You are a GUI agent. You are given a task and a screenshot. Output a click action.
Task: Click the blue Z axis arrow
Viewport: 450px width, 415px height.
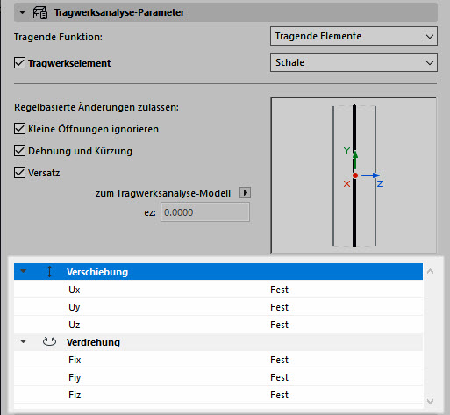click(x=370, y=175)
